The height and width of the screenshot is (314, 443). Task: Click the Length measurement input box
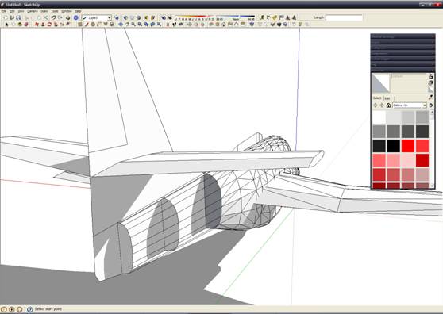pos(344,17)
